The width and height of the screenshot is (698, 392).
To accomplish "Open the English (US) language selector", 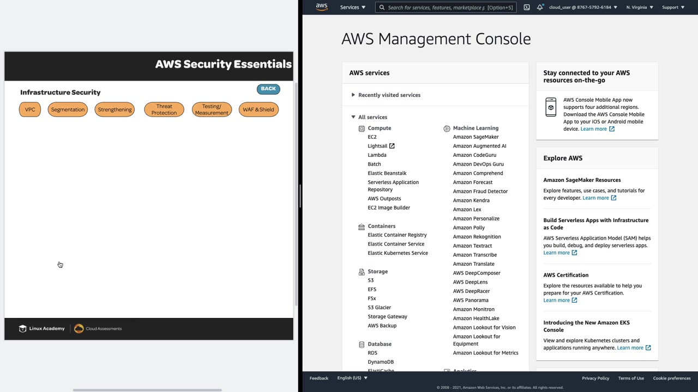I will click(352, 378).
